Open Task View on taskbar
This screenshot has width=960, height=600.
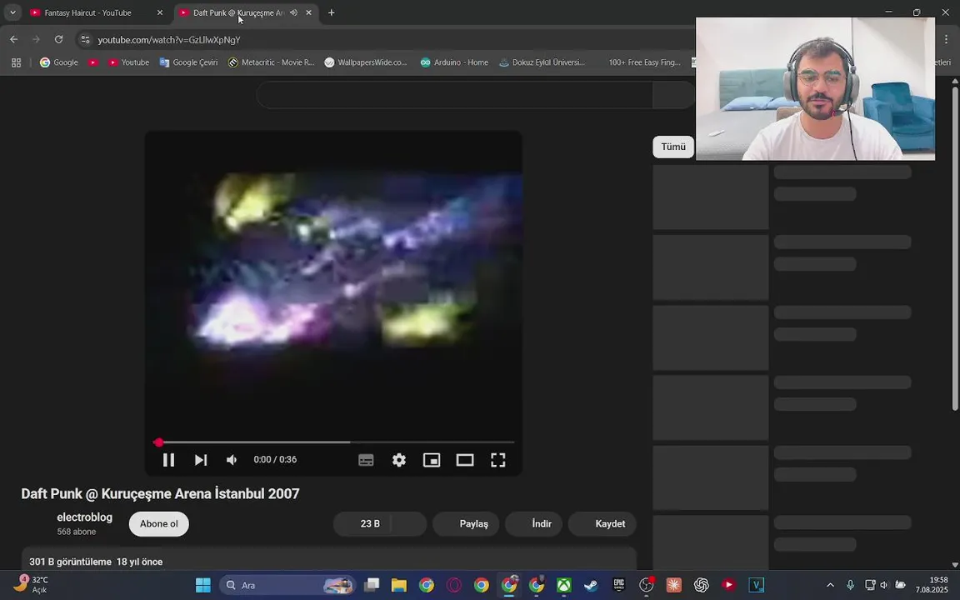point(372,585)
